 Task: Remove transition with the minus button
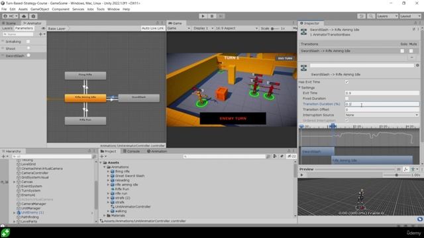coord(411,58)
